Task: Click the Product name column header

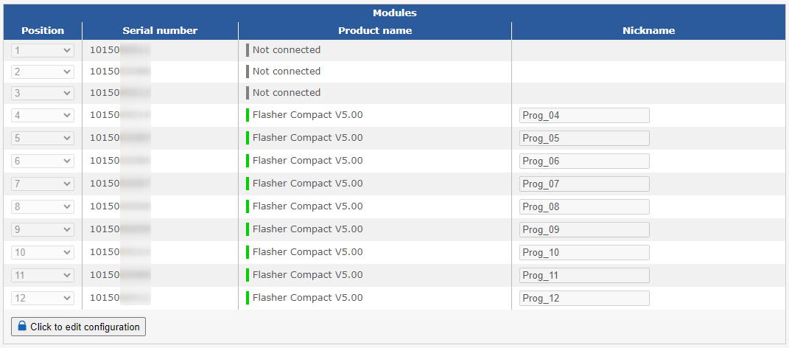Action: coord(375,31)
